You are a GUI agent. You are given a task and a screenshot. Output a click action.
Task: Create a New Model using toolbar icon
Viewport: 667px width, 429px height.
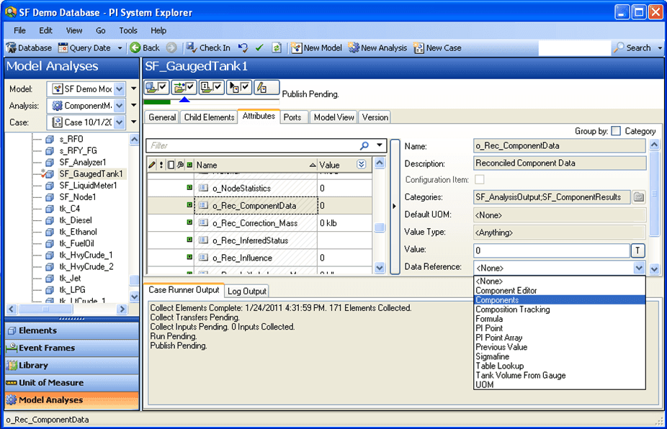click(x=297, y=48)
